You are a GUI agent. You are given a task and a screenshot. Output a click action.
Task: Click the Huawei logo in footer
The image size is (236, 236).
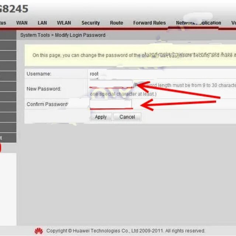point(39,231)
